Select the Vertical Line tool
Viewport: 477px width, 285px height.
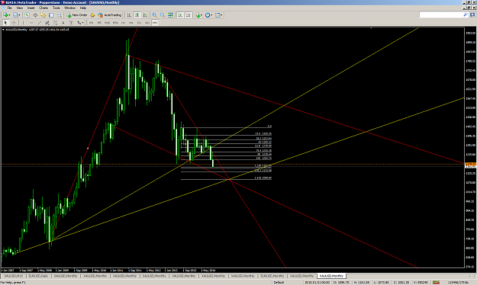pyautogui.click(x=23, y=23)
